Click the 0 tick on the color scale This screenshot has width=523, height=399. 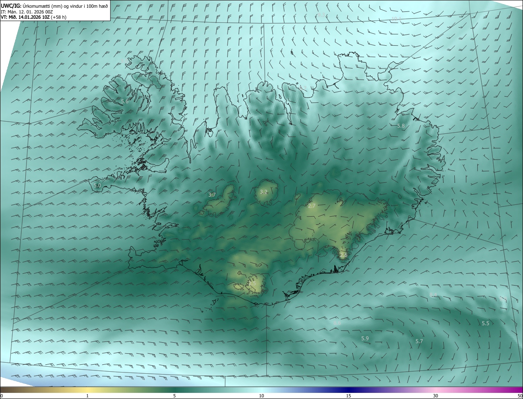coord(1,396)
